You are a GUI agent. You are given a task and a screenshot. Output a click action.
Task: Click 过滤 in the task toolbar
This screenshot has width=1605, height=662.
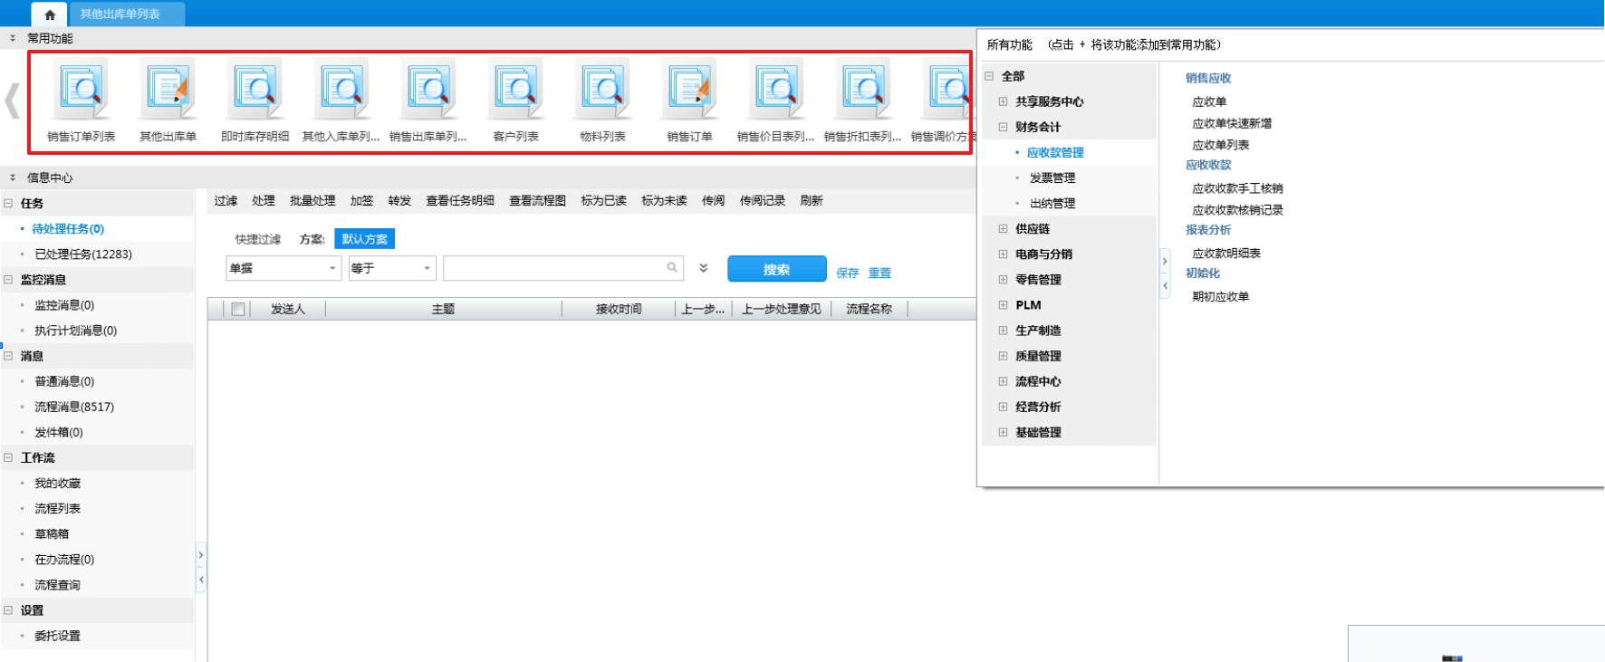pos(226,200)
